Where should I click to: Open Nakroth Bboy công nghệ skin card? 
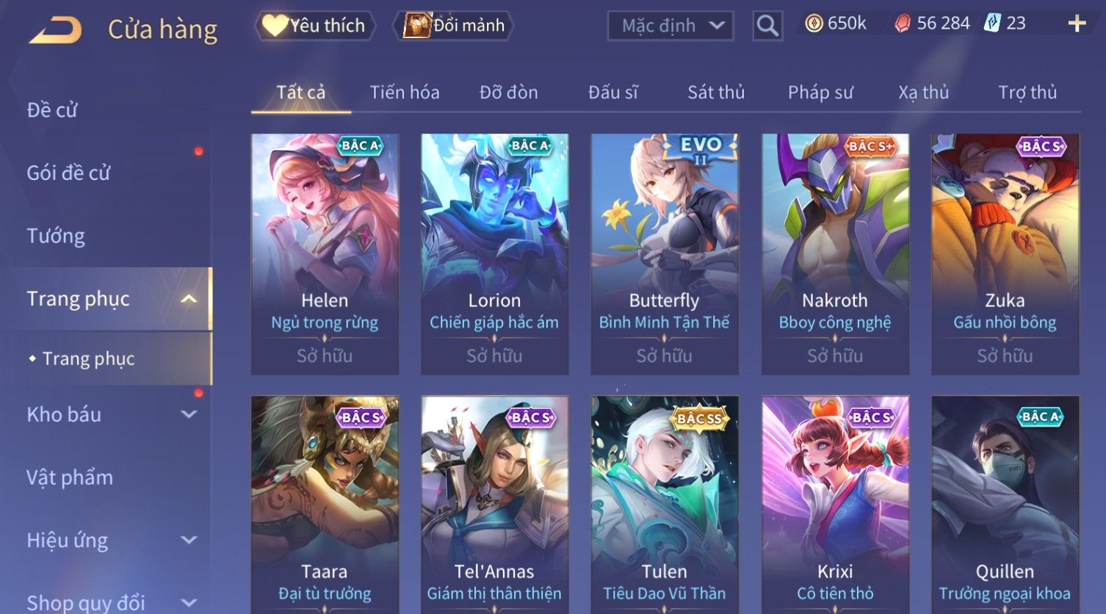point(835,254)
